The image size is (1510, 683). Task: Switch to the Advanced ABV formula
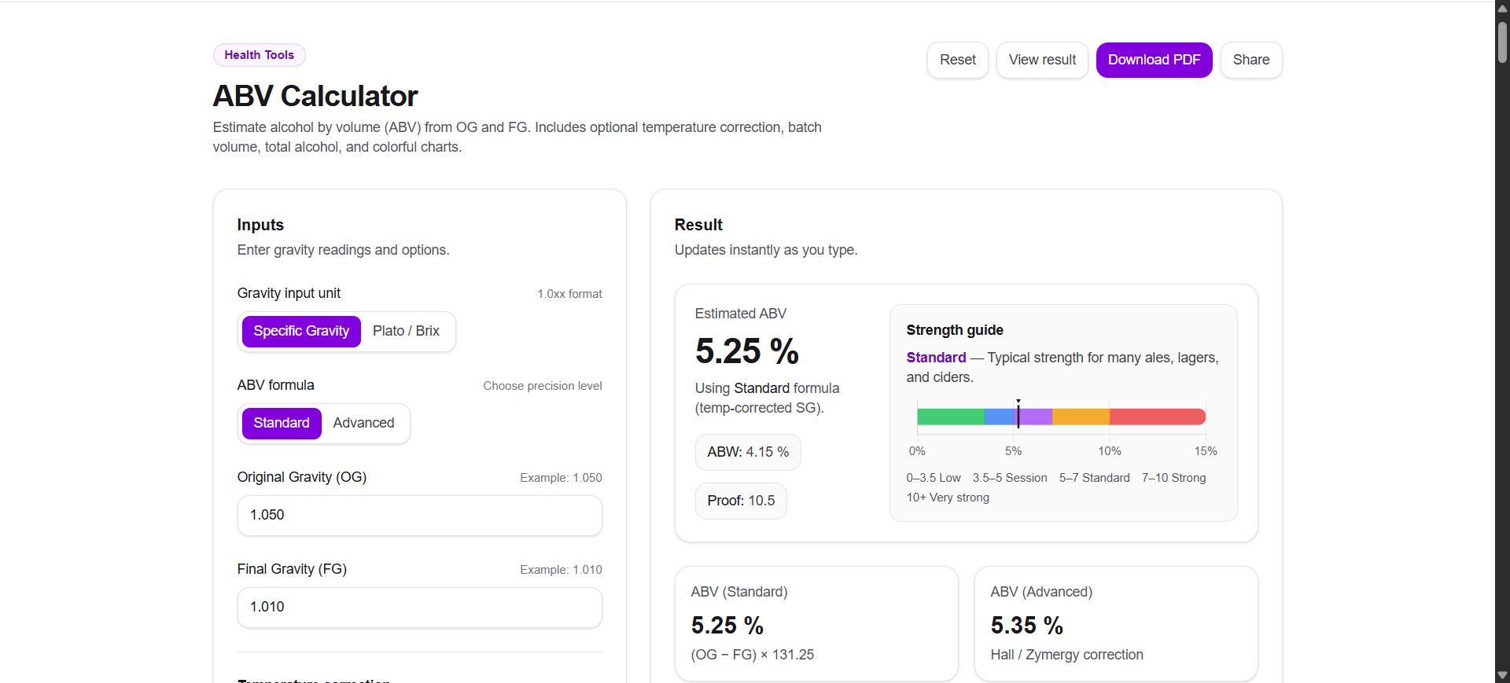pos(363,424)
